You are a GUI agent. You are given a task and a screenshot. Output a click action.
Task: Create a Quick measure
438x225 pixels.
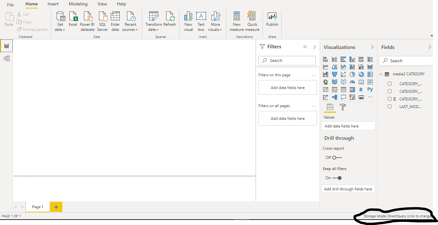(252, 21)
